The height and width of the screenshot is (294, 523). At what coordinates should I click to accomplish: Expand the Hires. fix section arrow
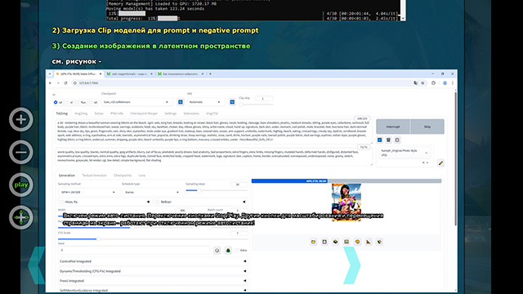click(x=148, y=202)
